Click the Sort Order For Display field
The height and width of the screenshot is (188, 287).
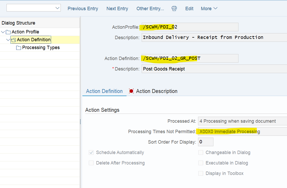[206, 142]
